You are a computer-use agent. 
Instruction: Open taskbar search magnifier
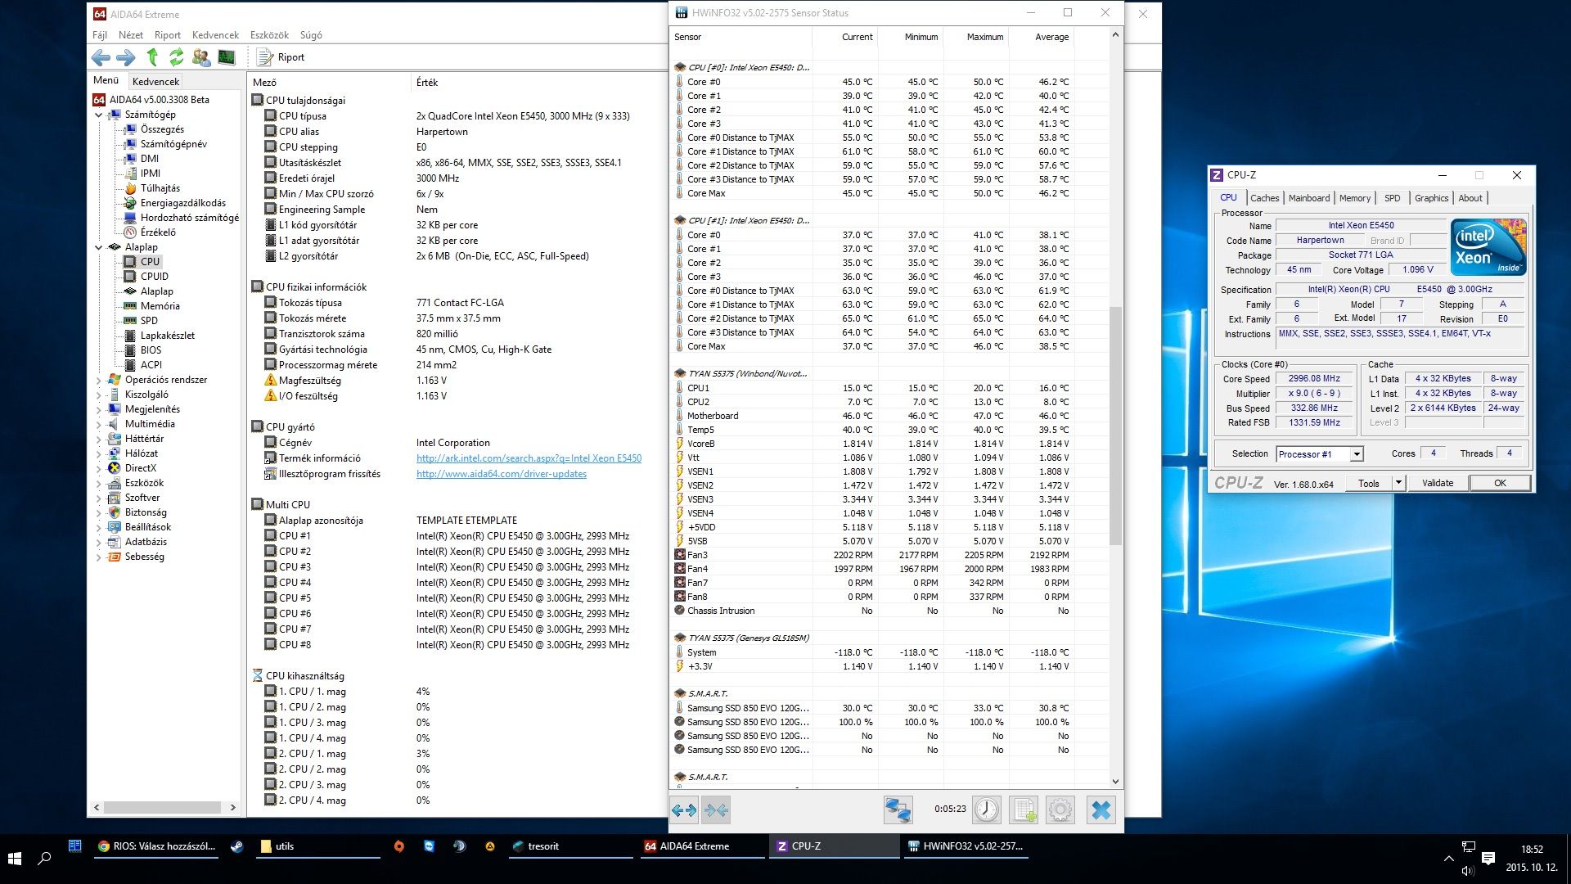[x=45, y=858]
